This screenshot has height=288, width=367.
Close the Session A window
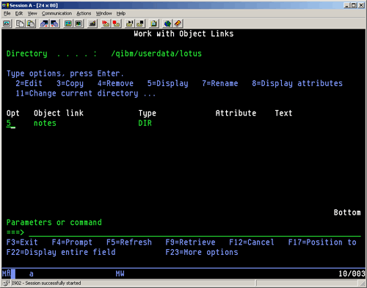click(361, 5)
